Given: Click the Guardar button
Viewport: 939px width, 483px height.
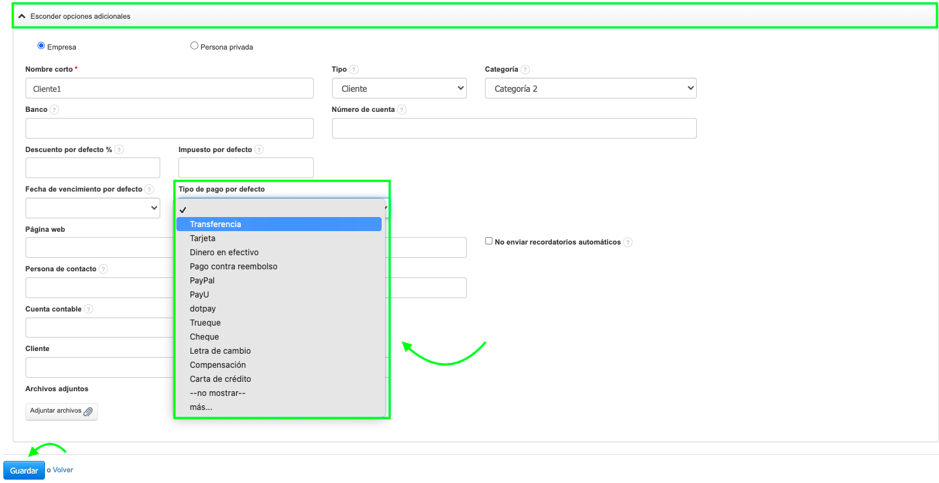Looking at the screenshot, I should point(24,470).
